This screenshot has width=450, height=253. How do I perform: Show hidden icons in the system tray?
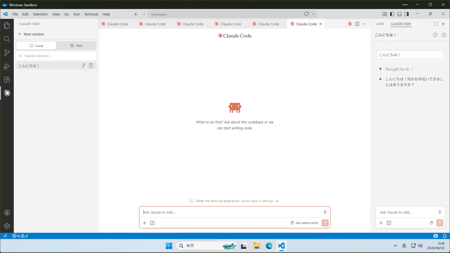395,246
